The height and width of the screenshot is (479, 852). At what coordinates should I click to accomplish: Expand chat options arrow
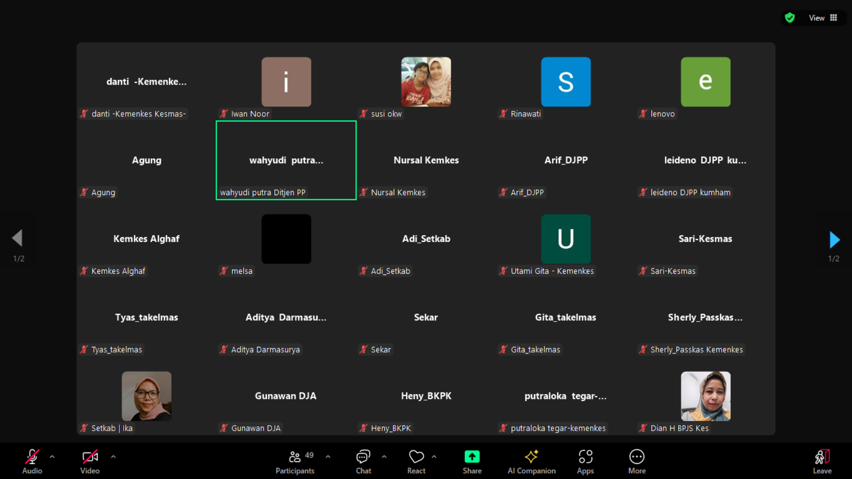[384, 456]
